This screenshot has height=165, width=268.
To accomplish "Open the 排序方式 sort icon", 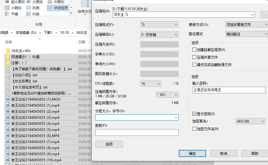I will tap(85, 4).
